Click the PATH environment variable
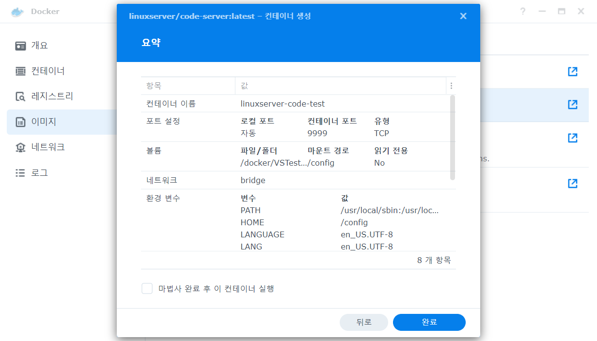The image size is (597, 341). [251, 210]
